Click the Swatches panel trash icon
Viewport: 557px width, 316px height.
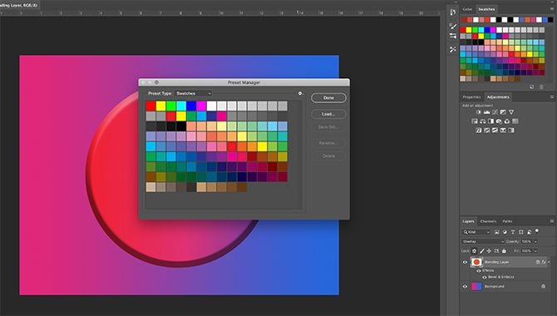(541, 86)
